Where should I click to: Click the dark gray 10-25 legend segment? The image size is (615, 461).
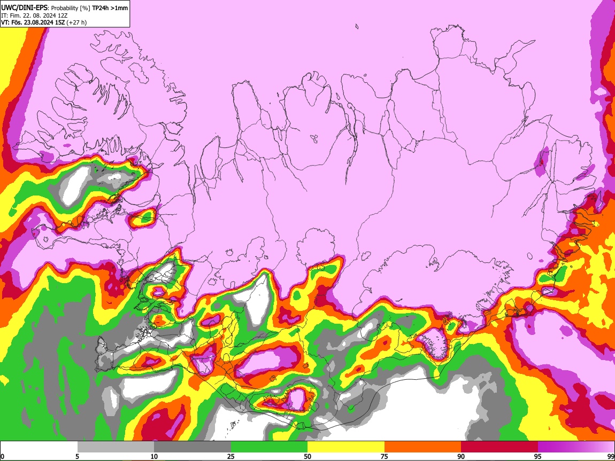tap(193, 447)
